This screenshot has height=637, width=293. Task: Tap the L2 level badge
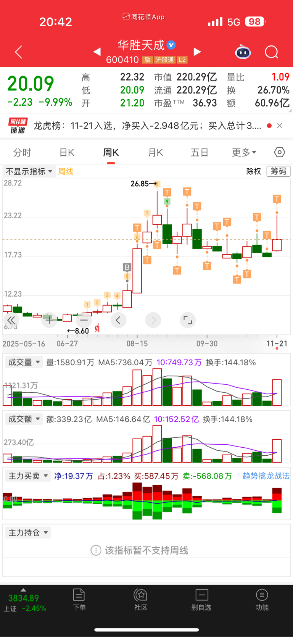point(182,60)
